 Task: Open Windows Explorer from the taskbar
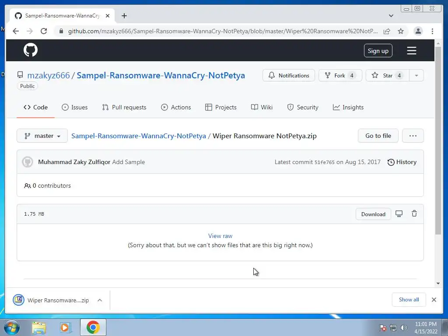click(39, 328)
